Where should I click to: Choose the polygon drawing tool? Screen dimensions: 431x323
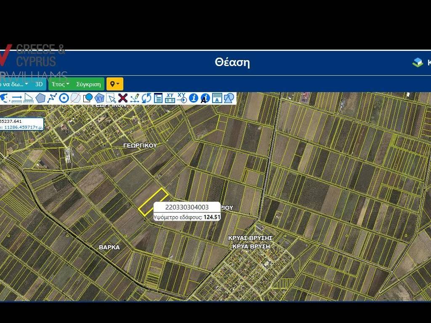click(40, 98)
